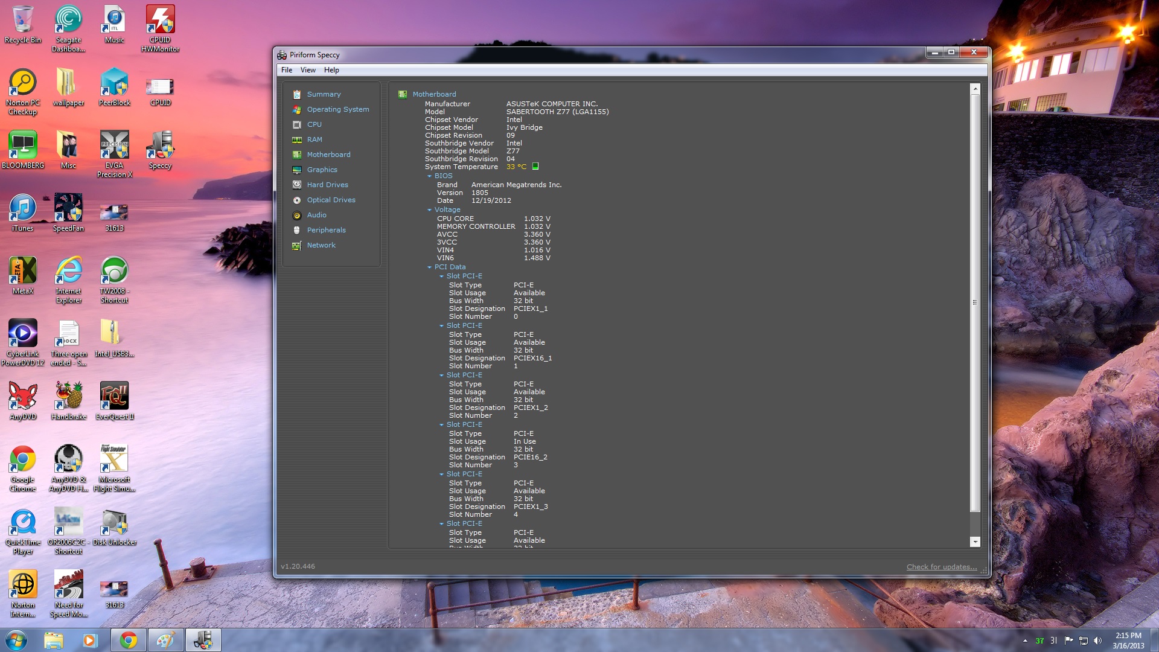This screenshot has width=1159, height=652.
Task: Click the Motherboard header icon in details pane
Action: point(403,94)
